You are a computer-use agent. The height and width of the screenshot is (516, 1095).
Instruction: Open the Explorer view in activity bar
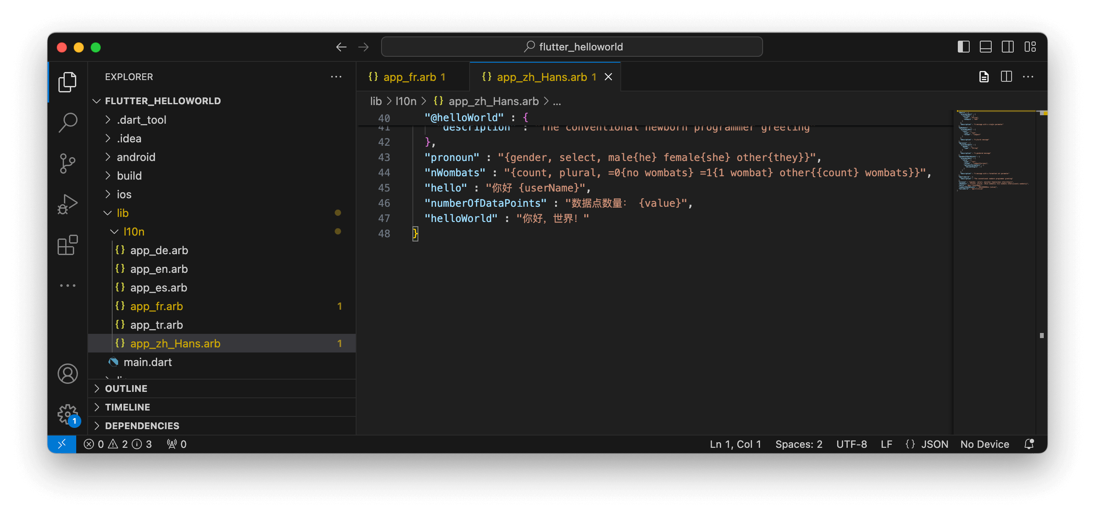[67, 82]
